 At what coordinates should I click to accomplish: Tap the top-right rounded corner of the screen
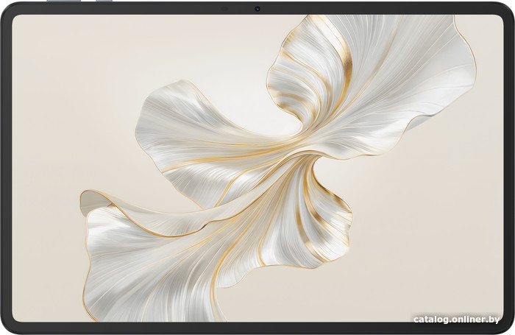point(497,20)
